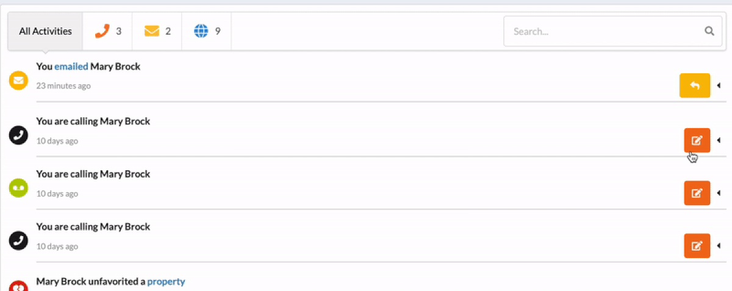Click the yellow email icon beside emailed Mary Brock
732x291 pixels.
point(19,80)
